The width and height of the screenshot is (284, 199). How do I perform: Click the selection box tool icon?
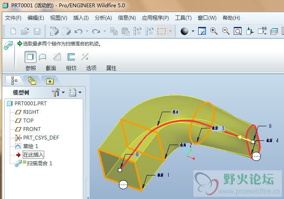coord(161,31)
